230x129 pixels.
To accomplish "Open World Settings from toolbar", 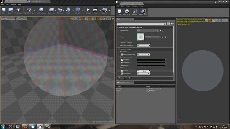I will (41, 10).
